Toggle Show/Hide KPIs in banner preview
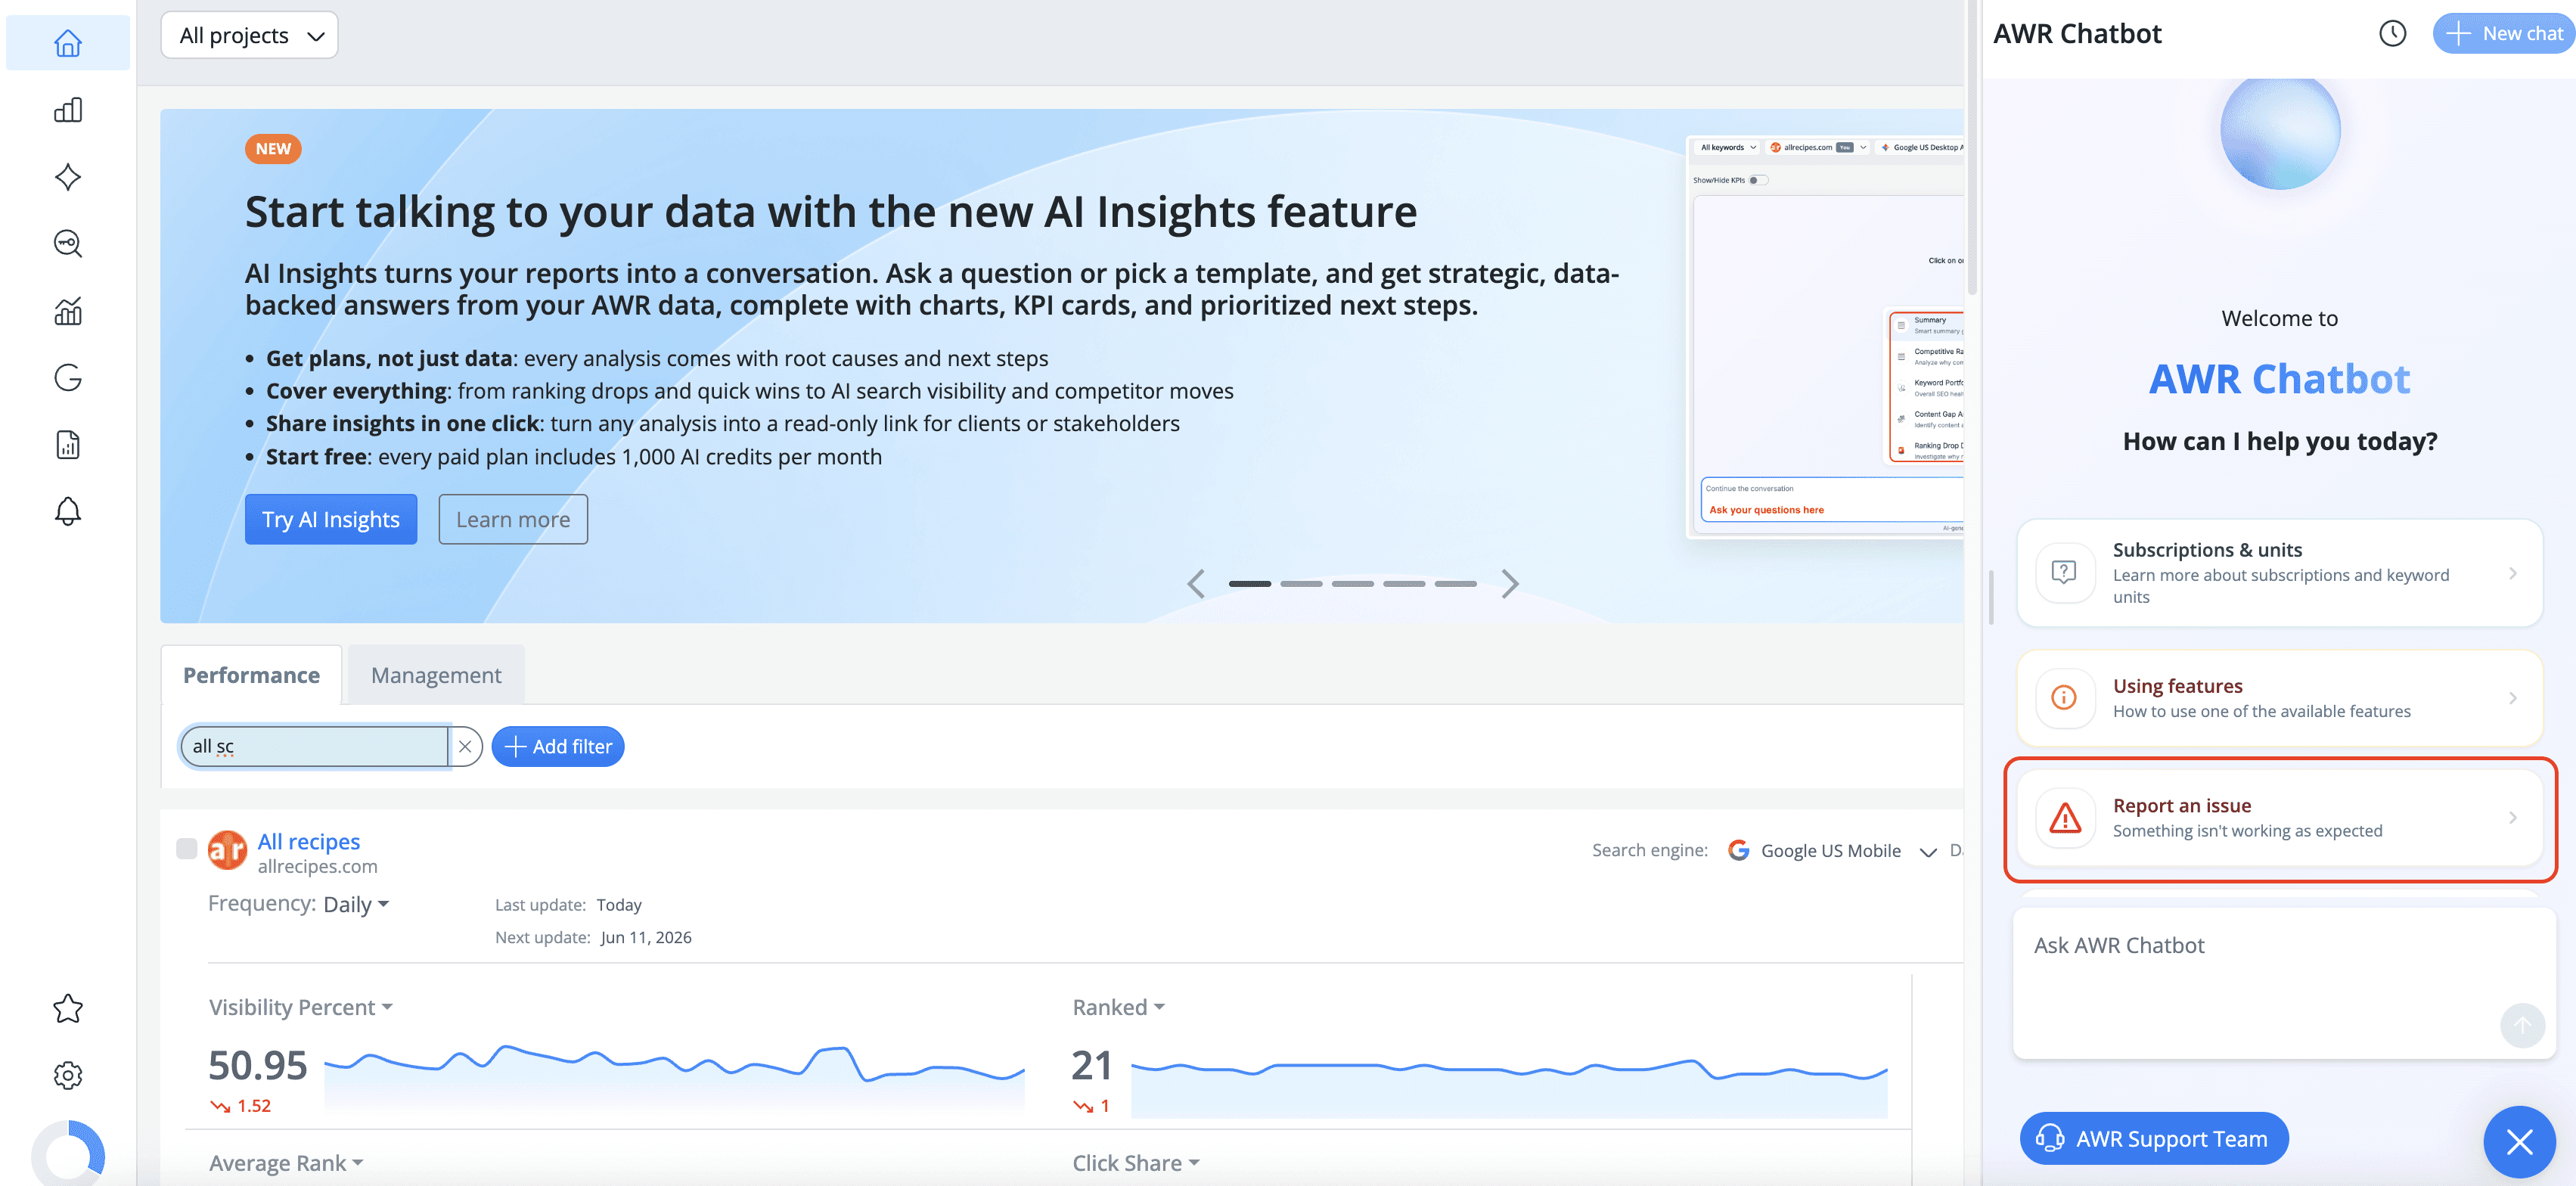The height and width of the screenshot is (1186, 2576). [x=1758, y=180]
